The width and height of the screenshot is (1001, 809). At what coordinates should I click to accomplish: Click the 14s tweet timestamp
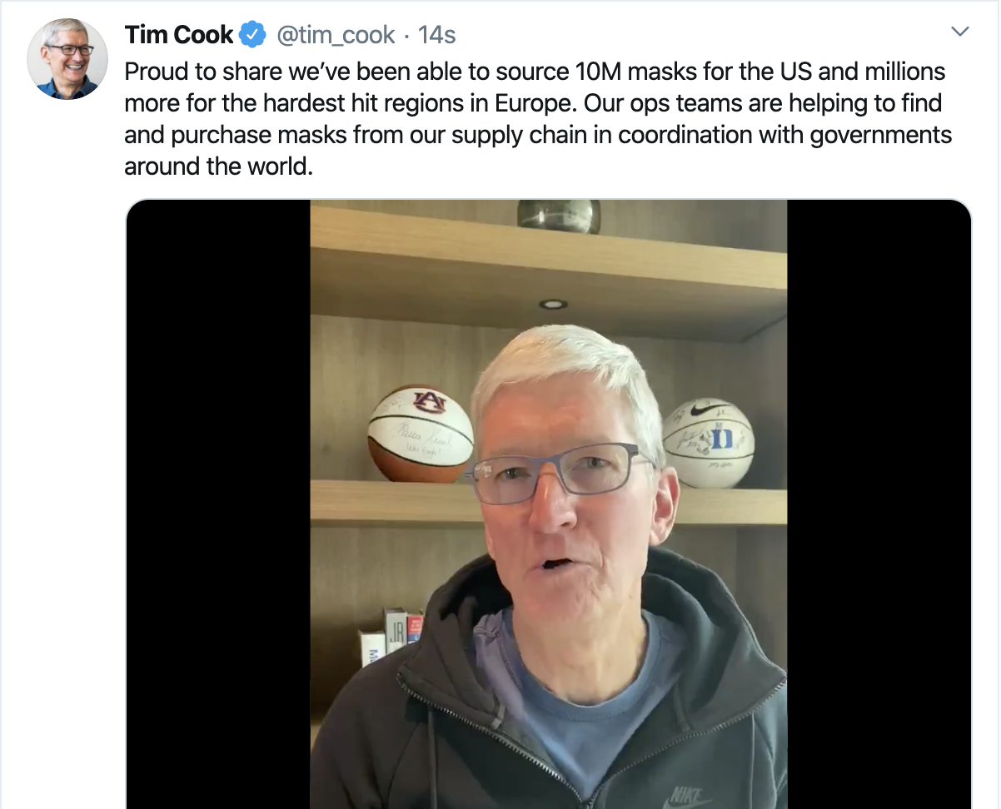[436, 35]
